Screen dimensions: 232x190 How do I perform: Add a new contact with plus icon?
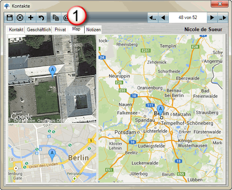(x=31, y=17)
